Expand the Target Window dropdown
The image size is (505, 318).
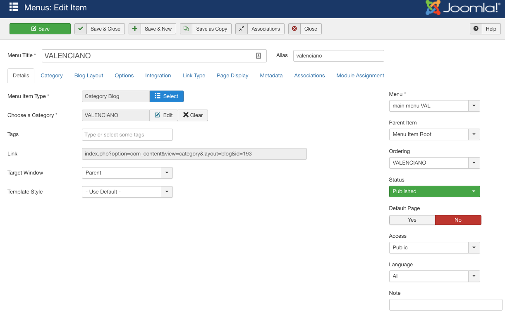(167, 173)
